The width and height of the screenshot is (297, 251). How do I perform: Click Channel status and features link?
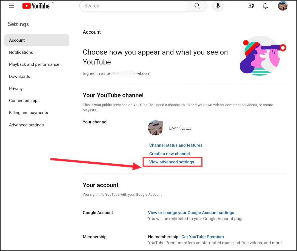click(176, 145)
